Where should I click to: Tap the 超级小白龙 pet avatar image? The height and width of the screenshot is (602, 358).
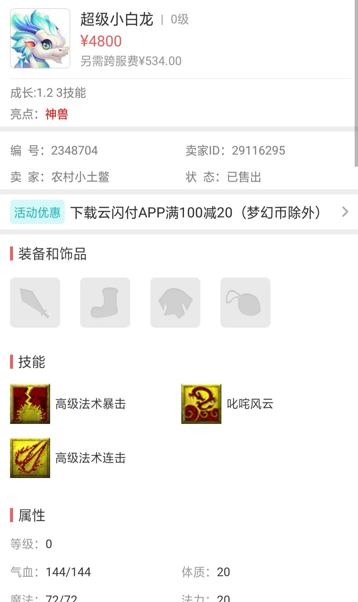tap(40, 38)
